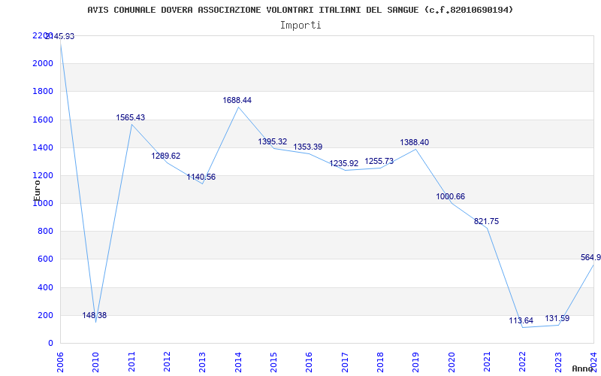Select the 148.38 value at 2010
Viewport: 601px width, 376px height.
point(95,315)
